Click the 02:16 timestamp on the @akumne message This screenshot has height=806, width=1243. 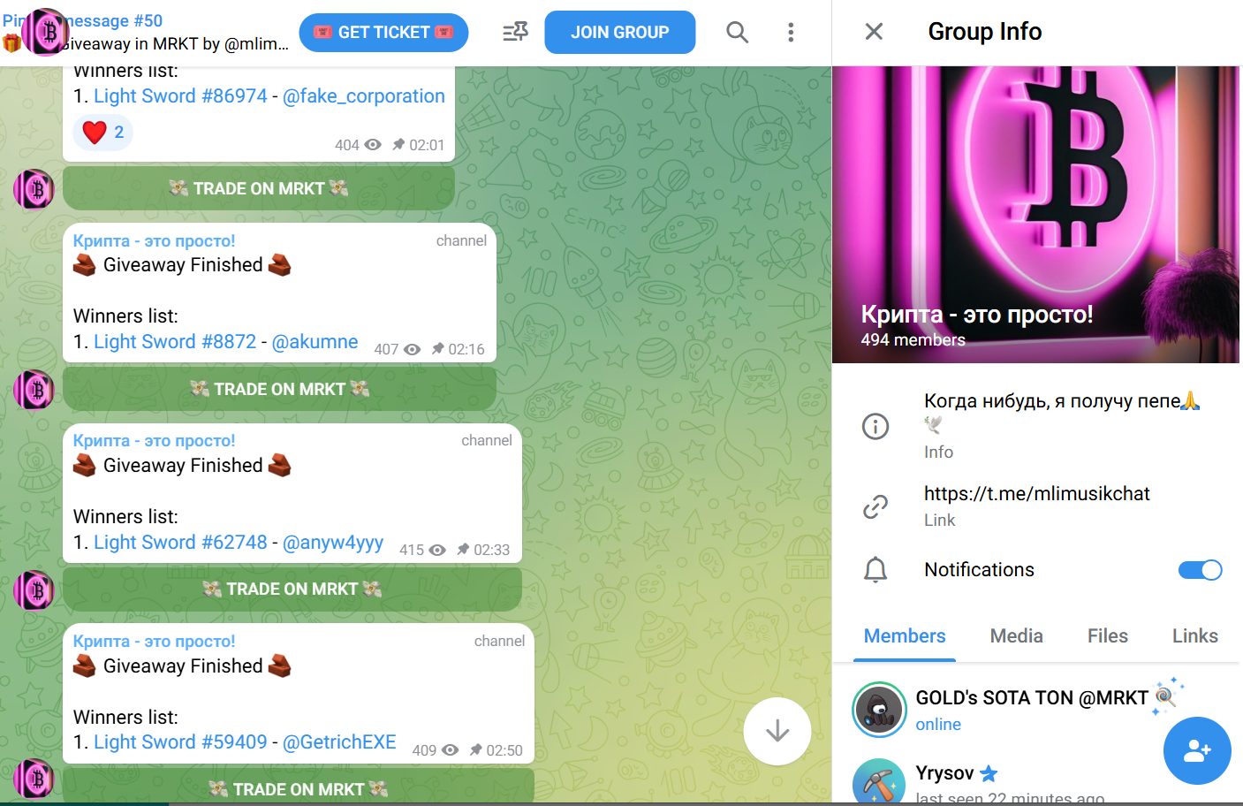point(466,349)
